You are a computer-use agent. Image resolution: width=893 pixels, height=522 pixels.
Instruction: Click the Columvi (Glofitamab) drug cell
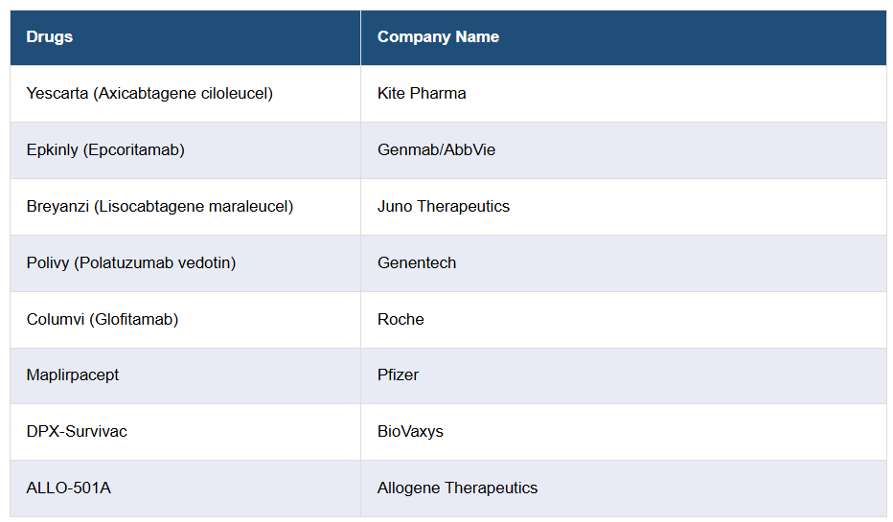[x=103, y=320]
